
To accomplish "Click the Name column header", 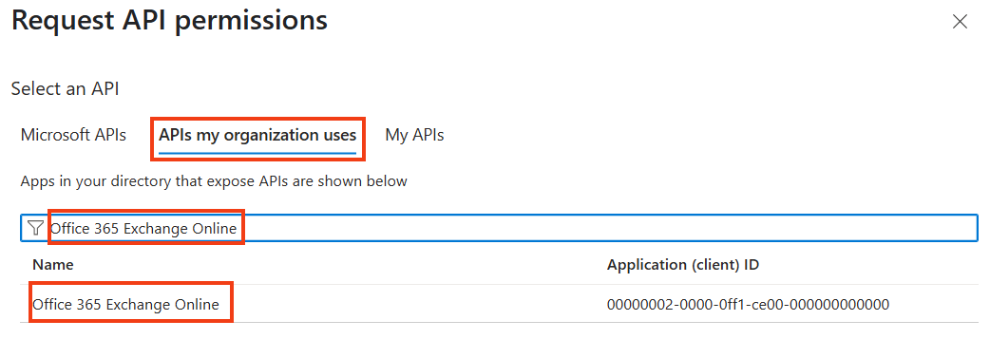I will 53,265.
